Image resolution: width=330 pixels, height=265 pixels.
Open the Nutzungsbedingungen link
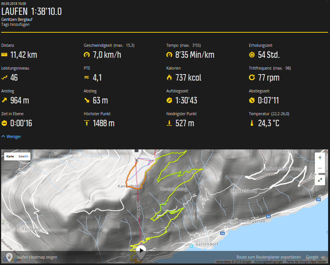pos(268,262)
